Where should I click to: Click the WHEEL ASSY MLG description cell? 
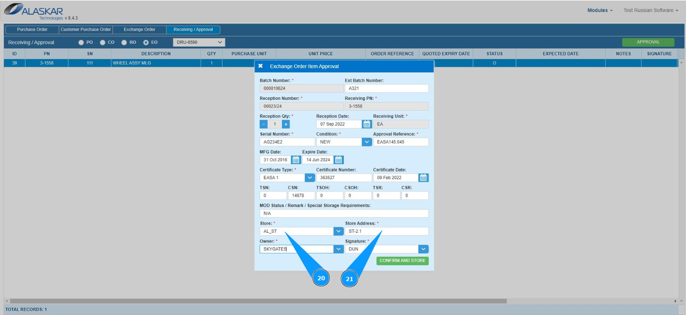(x=156, y=63)
